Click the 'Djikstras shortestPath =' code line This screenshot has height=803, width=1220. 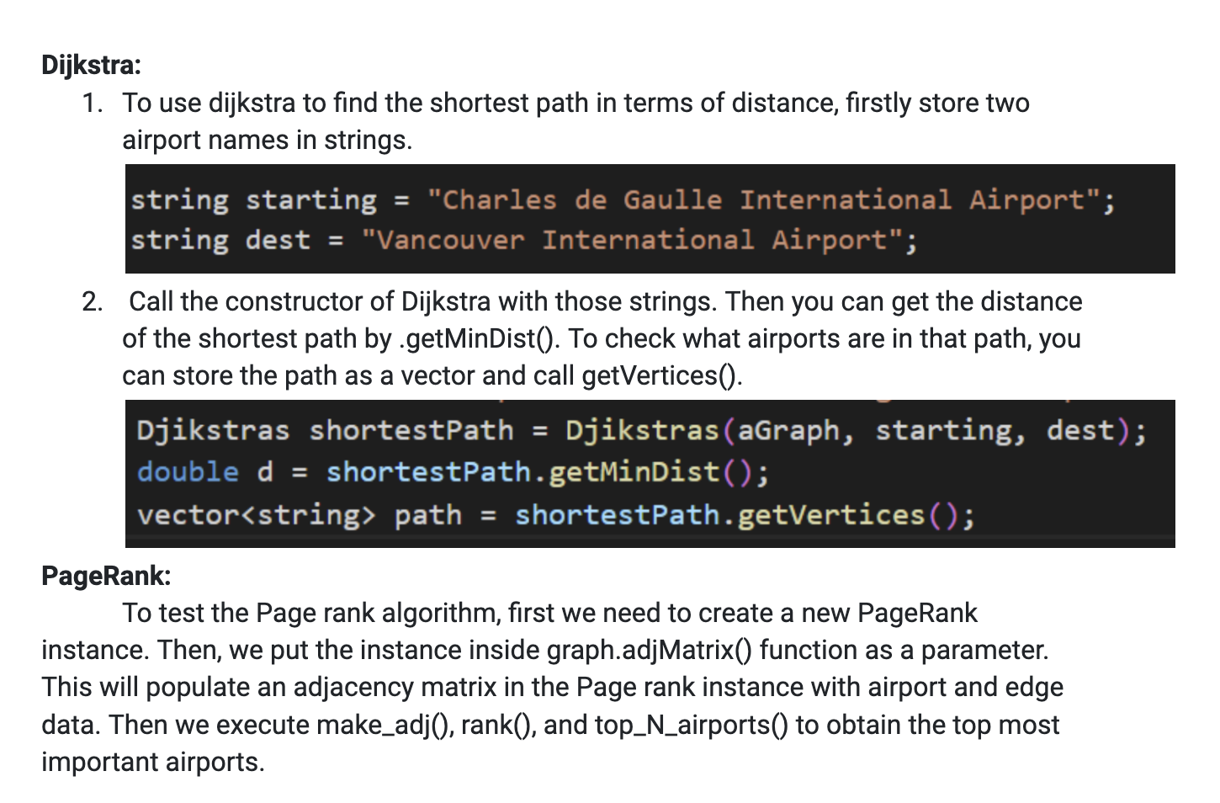pos(641,431)
